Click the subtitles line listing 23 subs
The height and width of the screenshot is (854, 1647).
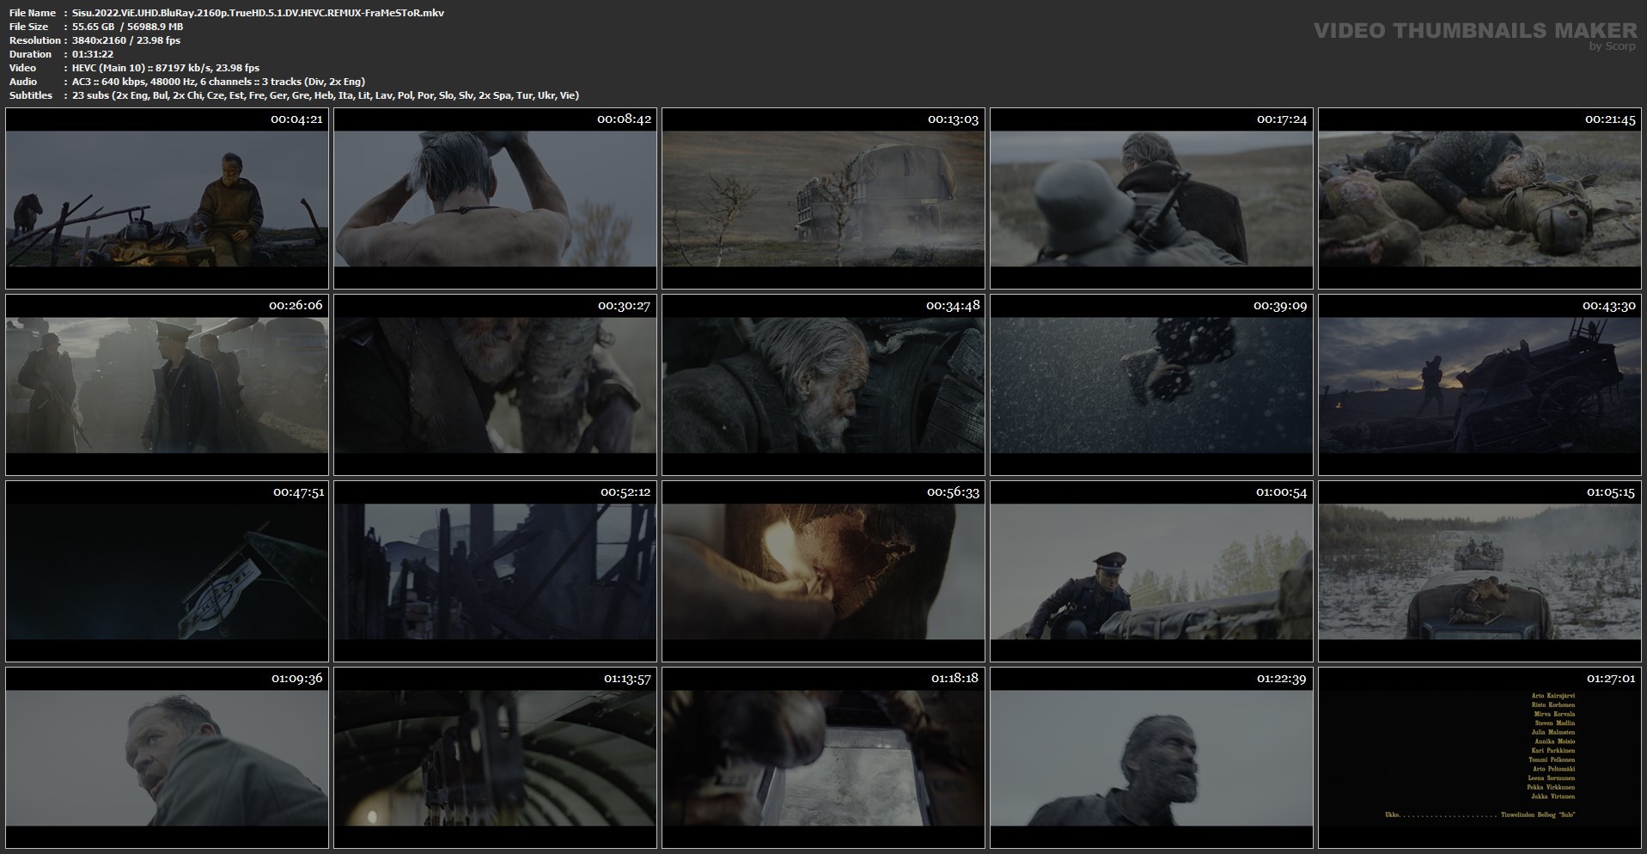click(x=326, y=95)
